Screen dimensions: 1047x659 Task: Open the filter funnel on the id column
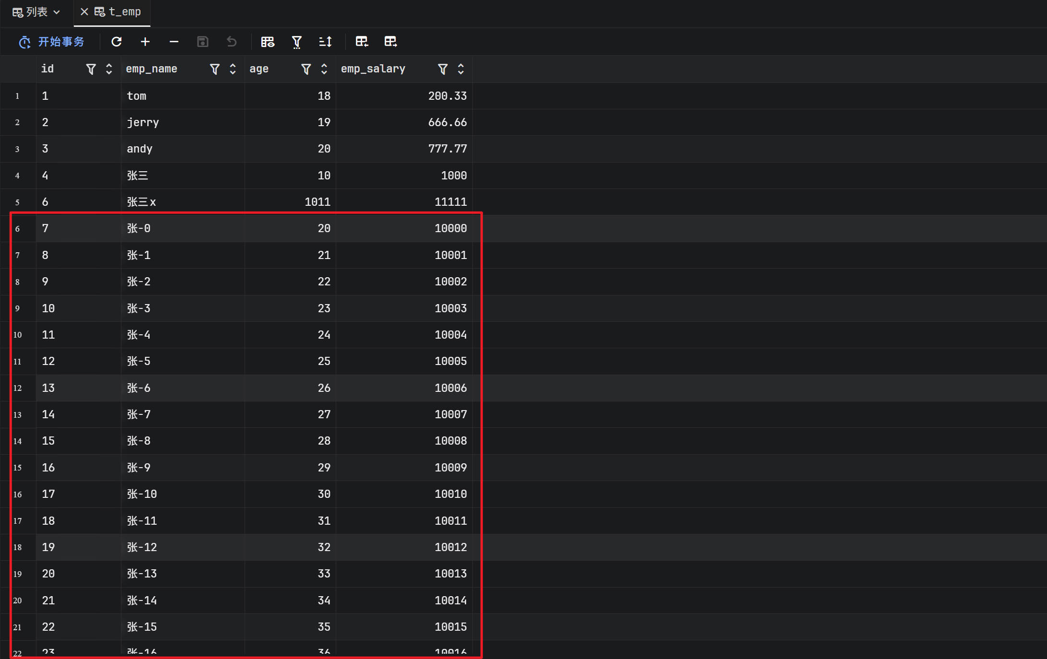pyautogui.click(x=90, y=69)
